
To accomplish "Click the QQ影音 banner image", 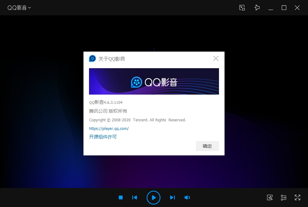I will (154, 81).
